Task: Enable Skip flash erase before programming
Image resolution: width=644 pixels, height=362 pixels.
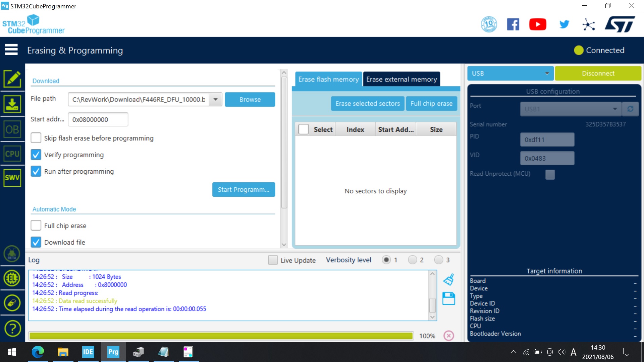Action: coord(36,138)
